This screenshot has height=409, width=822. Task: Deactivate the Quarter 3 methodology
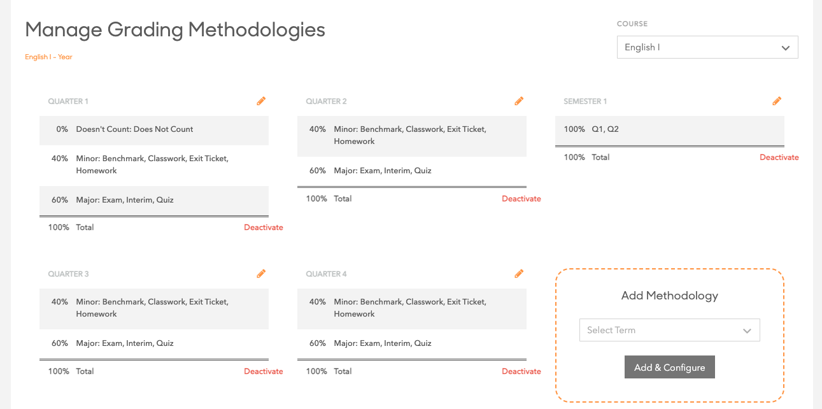coord(264,371)
